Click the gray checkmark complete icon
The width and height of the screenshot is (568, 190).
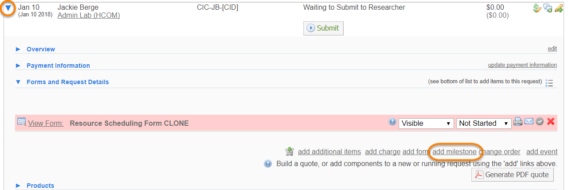[x=540, y=121]
